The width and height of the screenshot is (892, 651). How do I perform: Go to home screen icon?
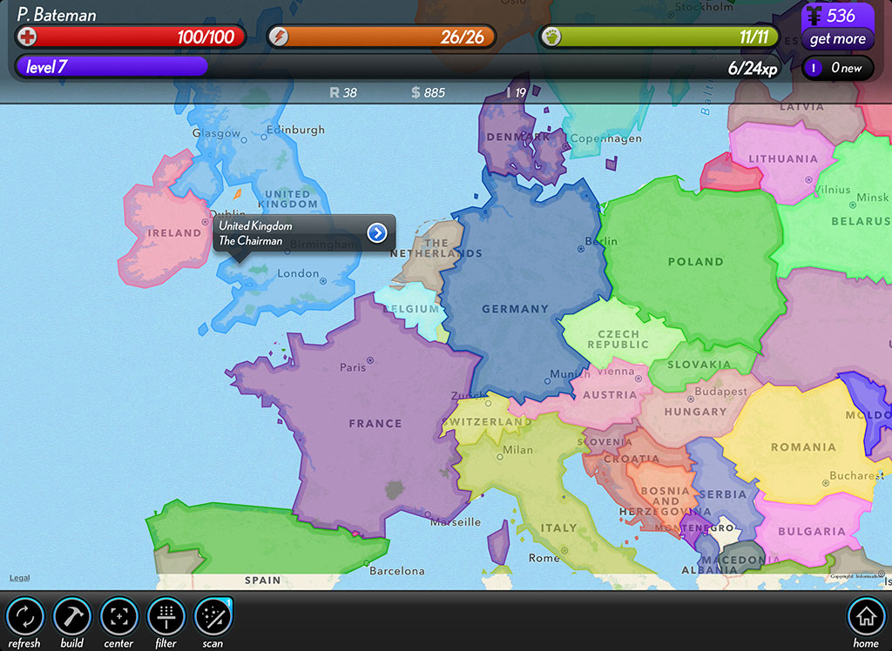[x=866, y=616]
